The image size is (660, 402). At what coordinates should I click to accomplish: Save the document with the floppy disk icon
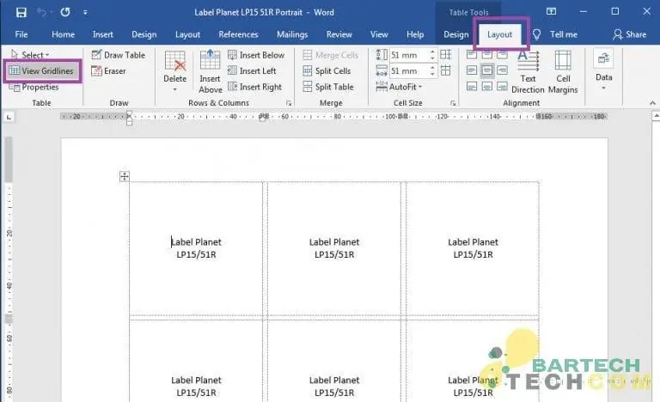click(21, 12)
